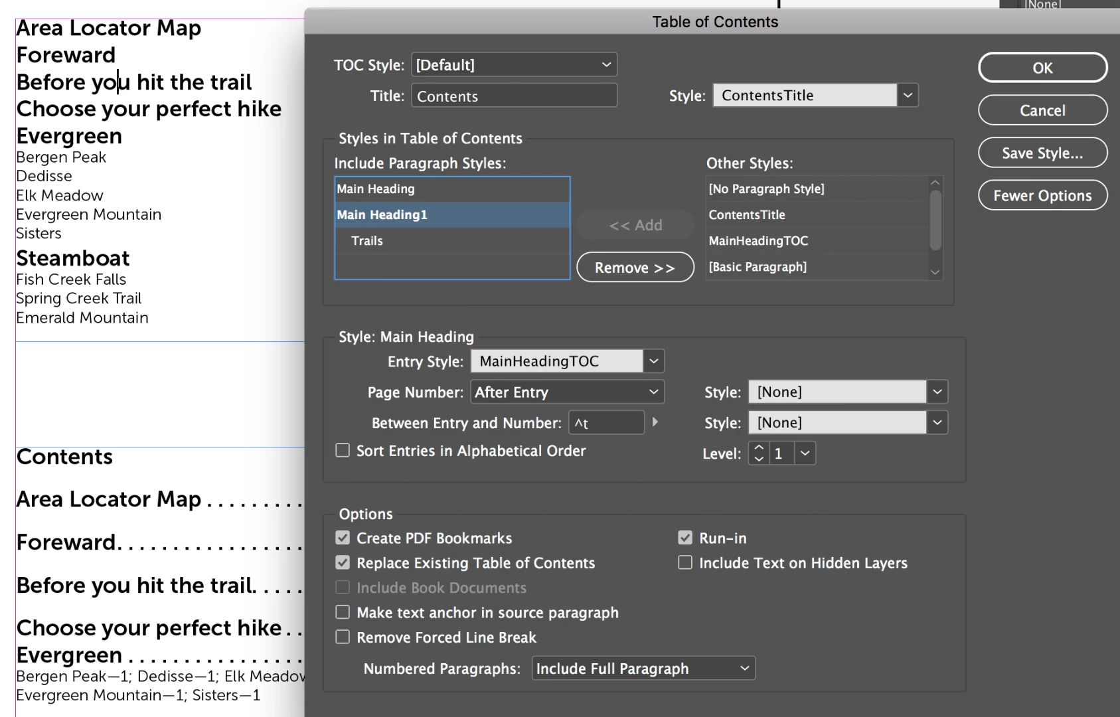Click the Remove >> button

[x=635, y=268]
